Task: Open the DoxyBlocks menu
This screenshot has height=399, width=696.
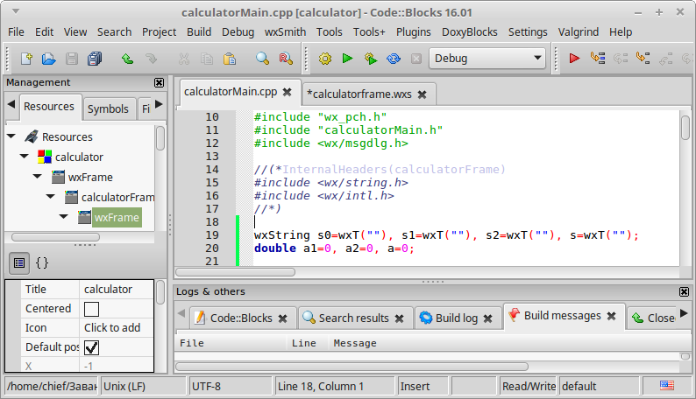Action: 469,32
